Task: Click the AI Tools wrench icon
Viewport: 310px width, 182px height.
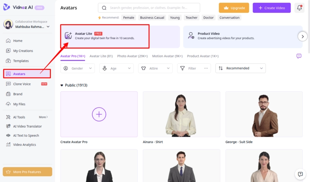Action: click(x=8, y=117)
